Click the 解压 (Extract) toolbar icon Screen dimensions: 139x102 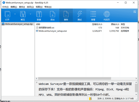pos(23,14)
